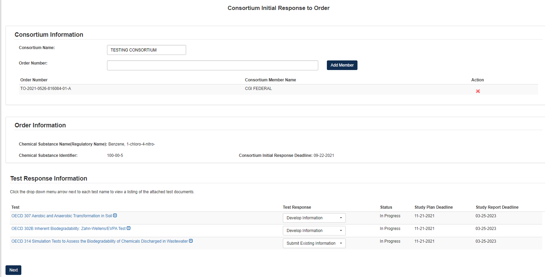The image size is (545, 277).
Task: Open OECD 307 Aerobic and Anaerobic Transformation link
Action: click(62, 216)
